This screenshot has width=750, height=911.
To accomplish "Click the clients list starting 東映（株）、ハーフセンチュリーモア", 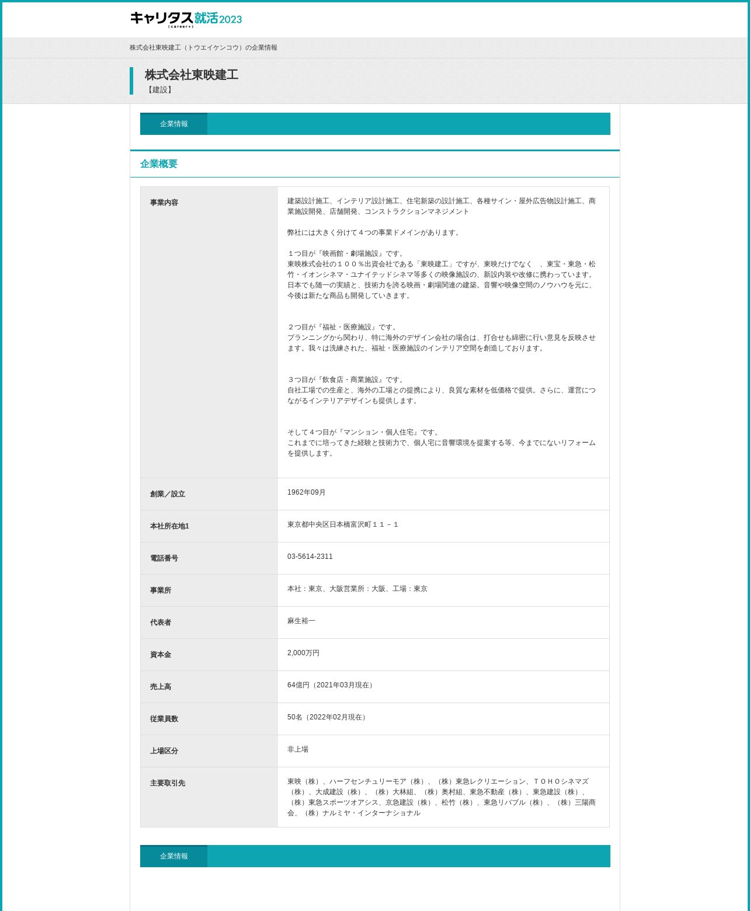I will tap(442, 797).
